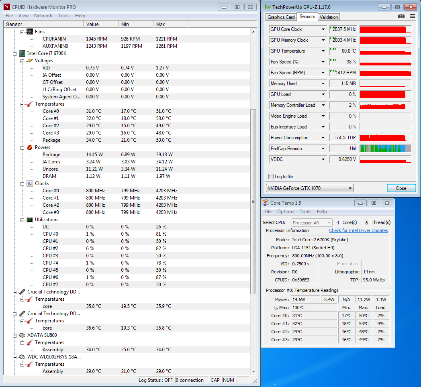Click the ADATA SU800 drive icon
The width and height of the screenshot is (421, 387).
(x=22, y=335)
